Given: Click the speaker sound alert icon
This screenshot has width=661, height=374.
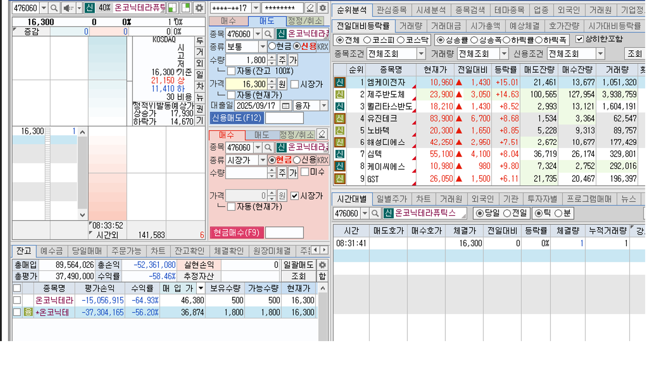Looking at the screenshot, I should coord(68,8).
